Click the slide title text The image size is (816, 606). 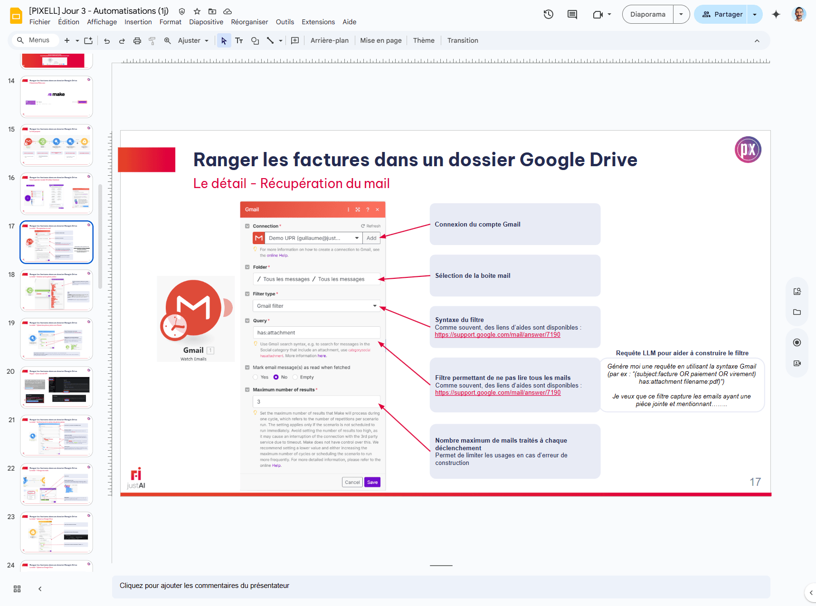(x=415, y=160)
